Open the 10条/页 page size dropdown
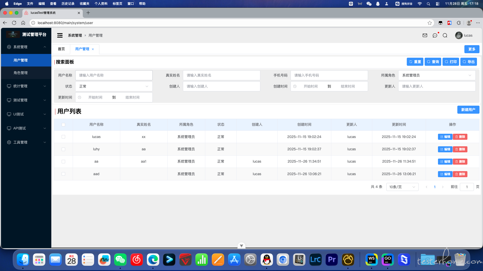483x271 pixels. pyautogui.click(x=402, y=187)
